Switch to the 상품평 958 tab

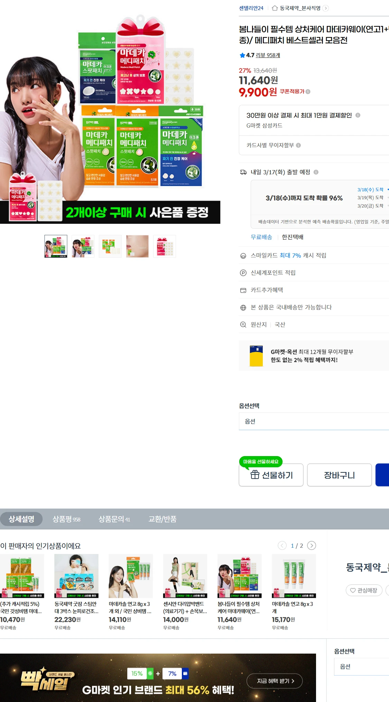click(x=66, y=519)
